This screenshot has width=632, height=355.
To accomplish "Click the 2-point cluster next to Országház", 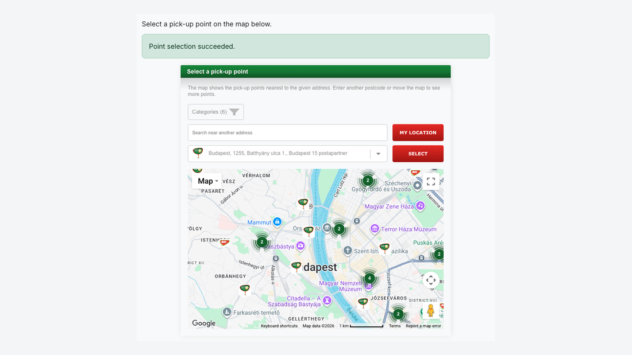I will (x=340, y=229).
